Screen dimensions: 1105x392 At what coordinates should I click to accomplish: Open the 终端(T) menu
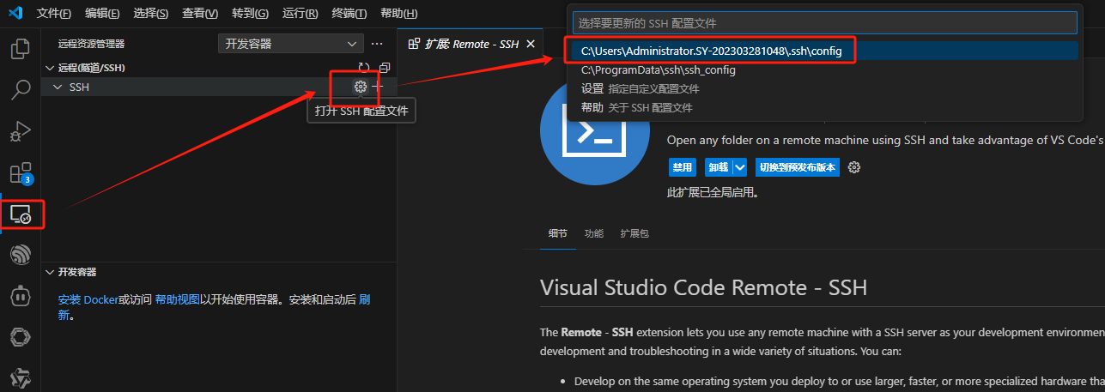(x=349, y=14)
